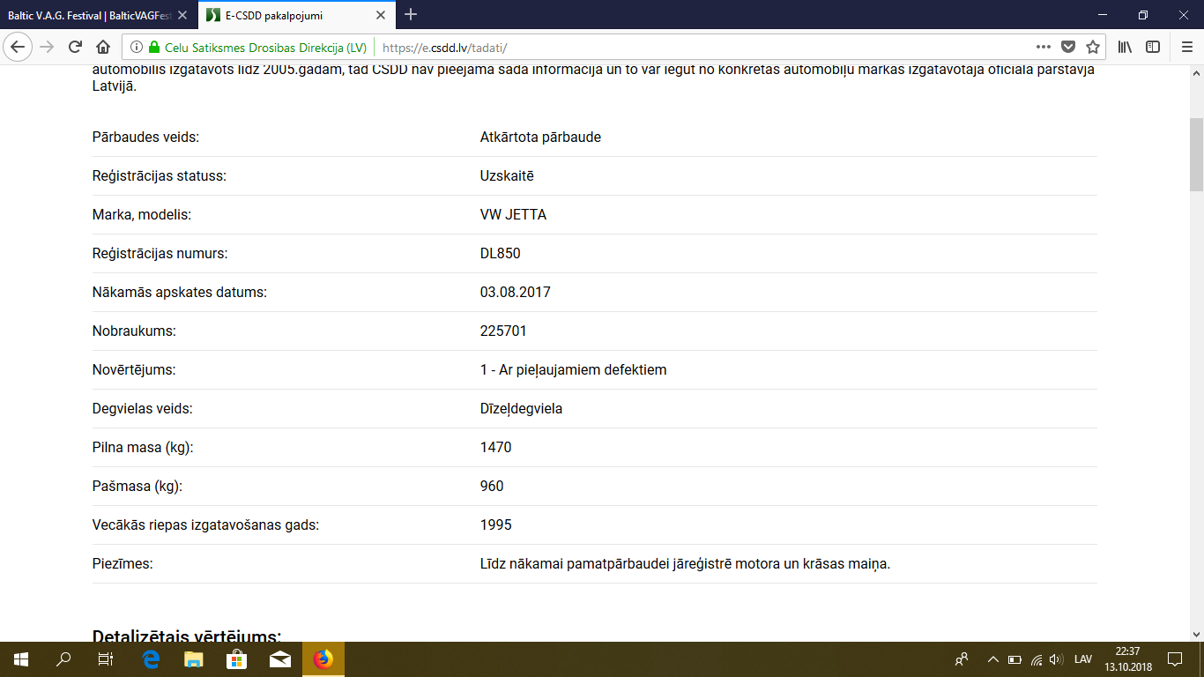Viewport: 1204px width, 677px height.
Task: Click the page scrollbar thumb
Action: point(1196,154)
